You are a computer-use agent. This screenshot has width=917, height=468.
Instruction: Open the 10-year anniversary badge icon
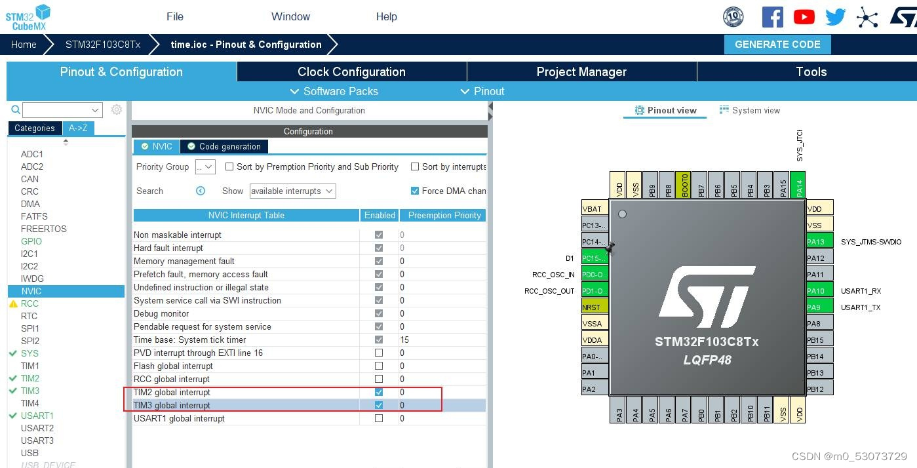733,17
